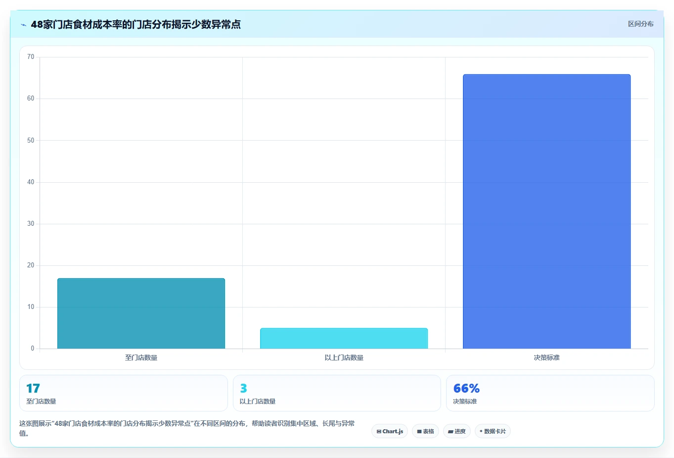
Task: Click the 至门店数量 x-axis label
Action: 141,357
